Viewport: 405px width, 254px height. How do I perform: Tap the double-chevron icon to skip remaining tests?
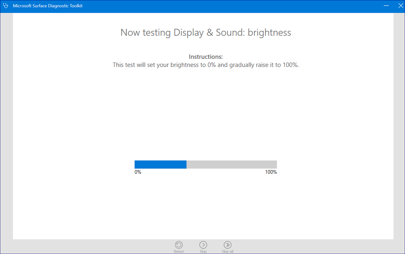pyautogui.click(x=228, y=245)
